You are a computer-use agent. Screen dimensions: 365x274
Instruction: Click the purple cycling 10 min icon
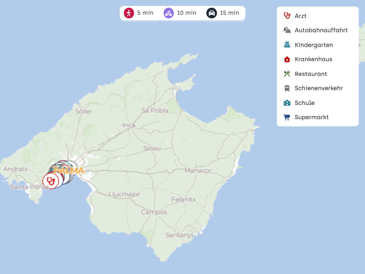169,13
